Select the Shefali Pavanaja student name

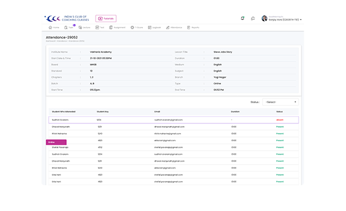[x=60, y=147]
